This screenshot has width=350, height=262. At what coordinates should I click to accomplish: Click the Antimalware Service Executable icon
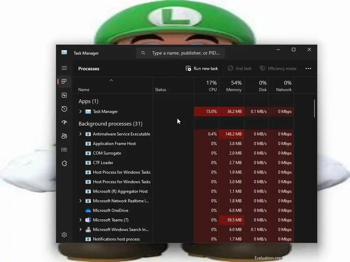(x=88, y=134)
